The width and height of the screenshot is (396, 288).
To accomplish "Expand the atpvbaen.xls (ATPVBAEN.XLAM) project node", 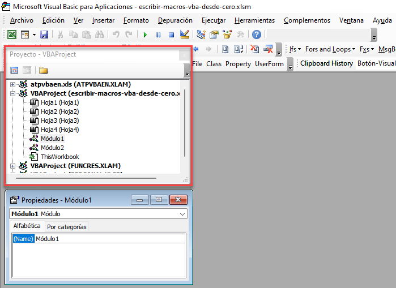I will click(x=12, y=84).
